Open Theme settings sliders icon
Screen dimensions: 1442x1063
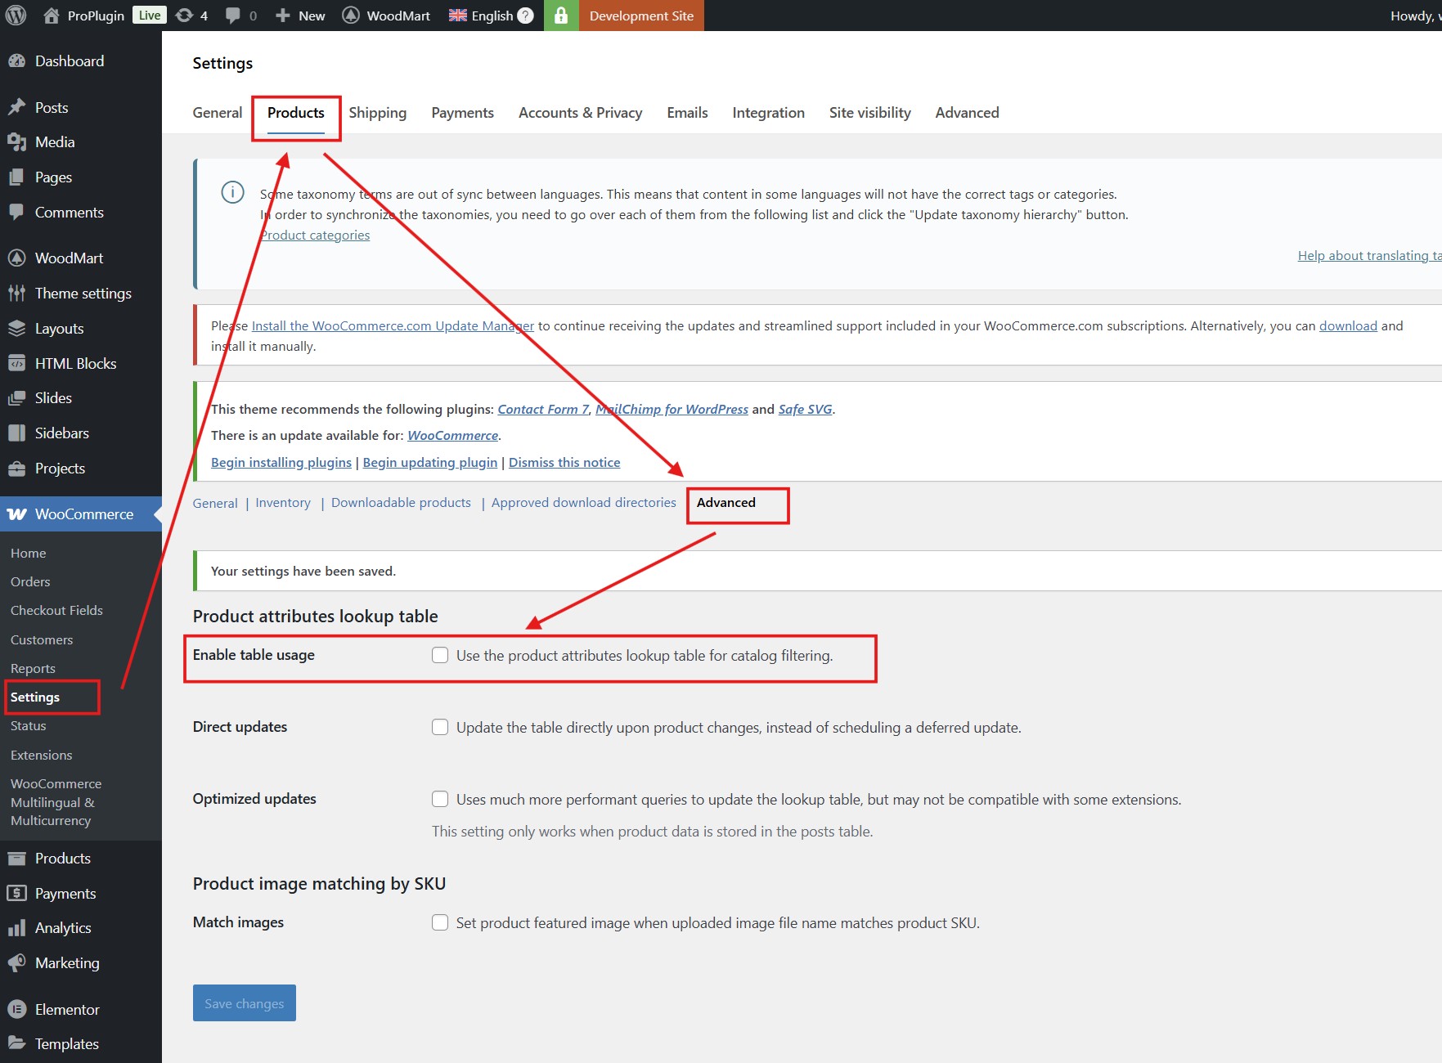17,294
